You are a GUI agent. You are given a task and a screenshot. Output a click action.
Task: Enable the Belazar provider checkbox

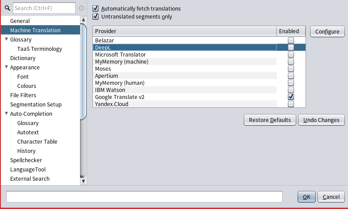(x=291, y=40)
